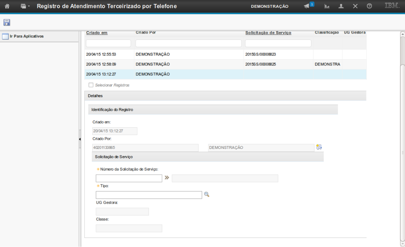Click Ir Para Aplicativos in sidebar
Viewport: 405px width, 247px height.
tap(26, 36)
